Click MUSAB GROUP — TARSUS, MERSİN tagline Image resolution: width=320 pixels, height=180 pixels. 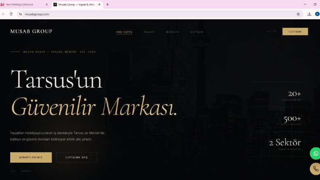(59, 52)
